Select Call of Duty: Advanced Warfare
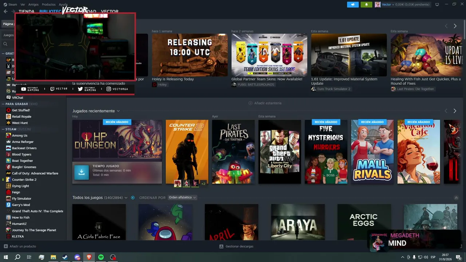The image size is (466, 262). tap(35, 173)
